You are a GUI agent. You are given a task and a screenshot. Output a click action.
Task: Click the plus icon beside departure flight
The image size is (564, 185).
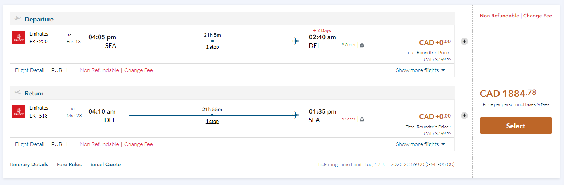coord(464,41)
